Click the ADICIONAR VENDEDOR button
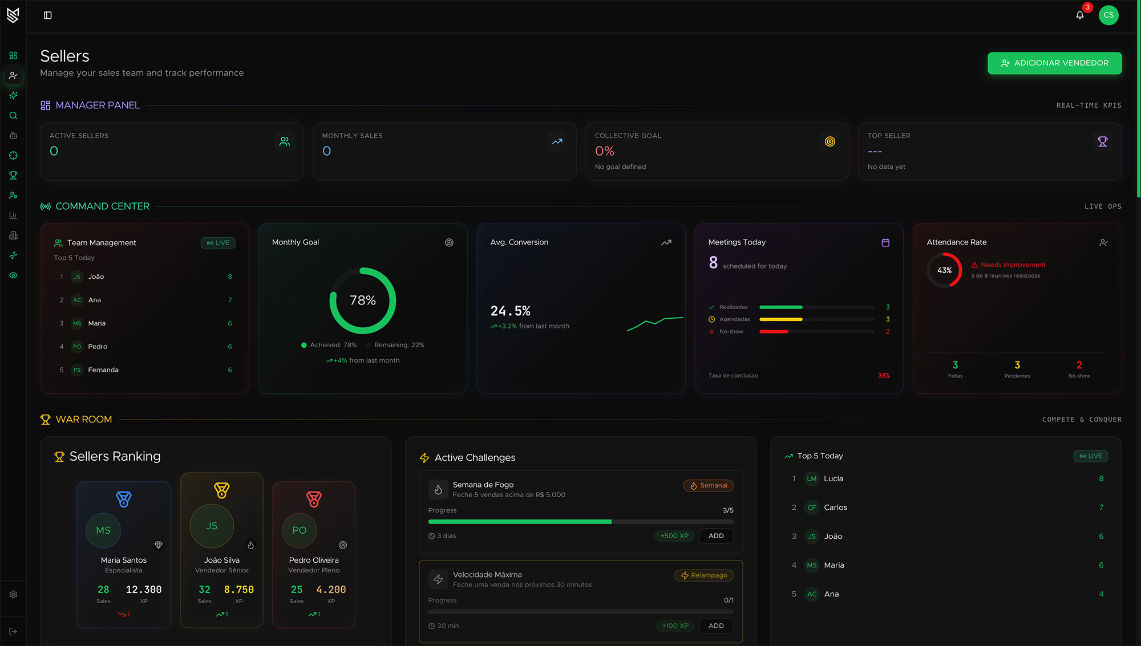Image resolution: width=1141 pixels, height=646 pixels. [x=1054, y=63]
